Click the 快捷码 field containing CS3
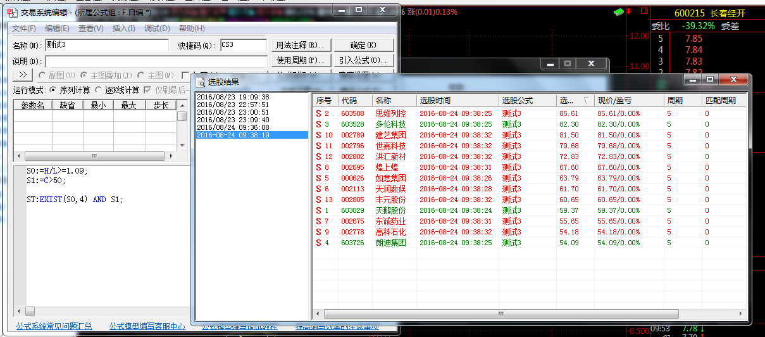The width and height of the screenshot is (765, 337). click(x=244, y=45)
